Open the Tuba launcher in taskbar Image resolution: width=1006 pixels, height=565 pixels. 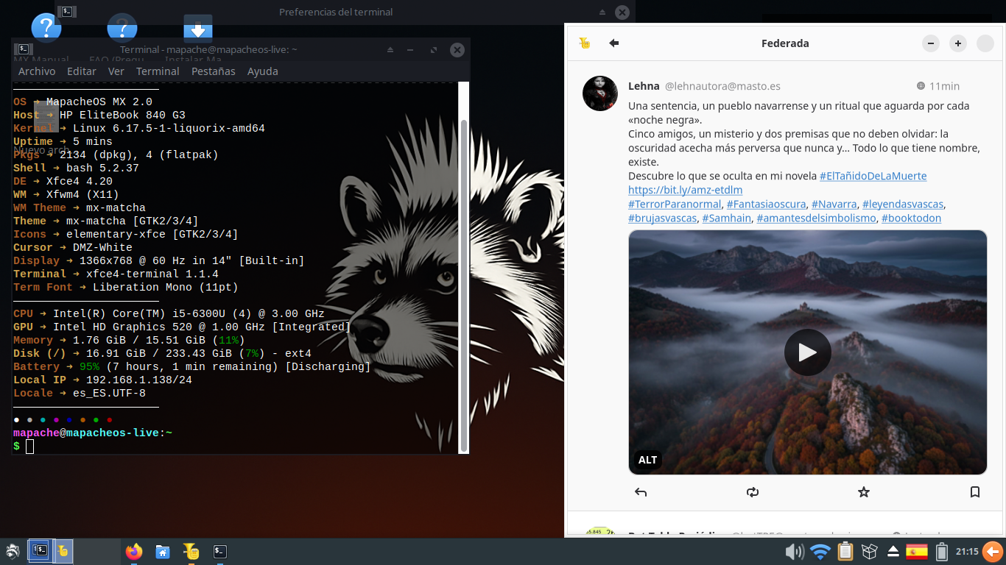(191, 551)
